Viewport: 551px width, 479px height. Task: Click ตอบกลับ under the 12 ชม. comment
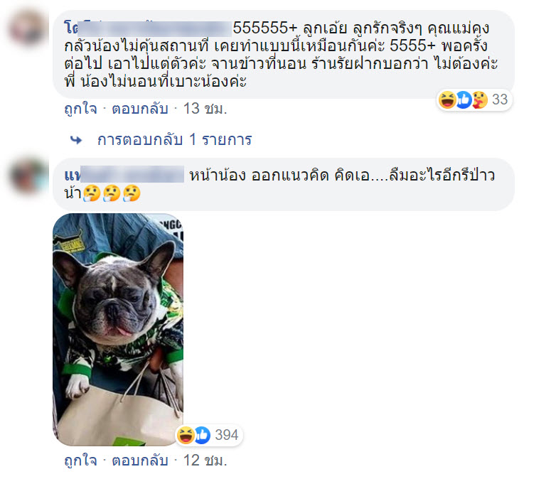coord(140,461)
